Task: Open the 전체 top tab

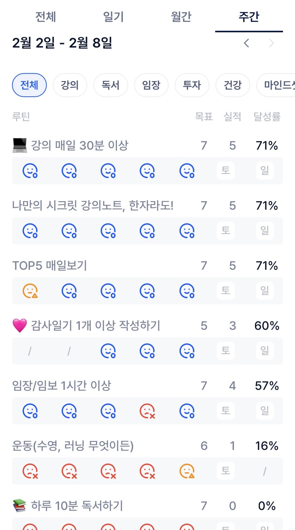Action: (45, 17)
